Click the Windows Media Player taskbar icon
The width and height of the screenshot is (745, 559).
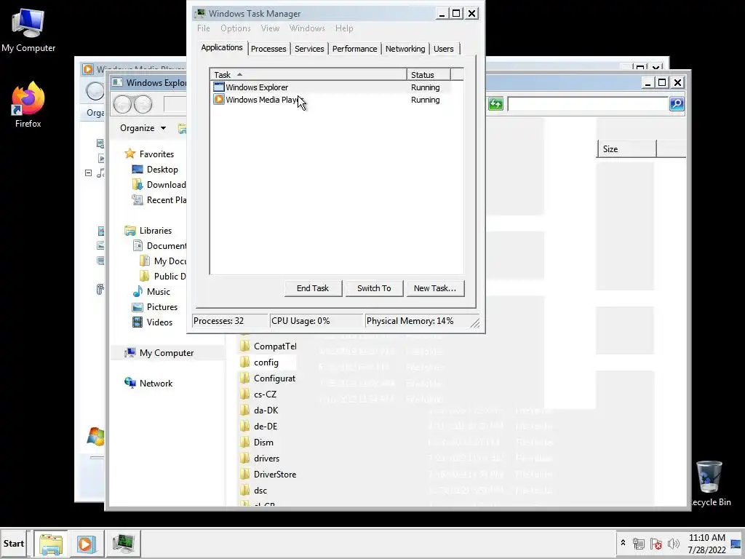(86, 543)
